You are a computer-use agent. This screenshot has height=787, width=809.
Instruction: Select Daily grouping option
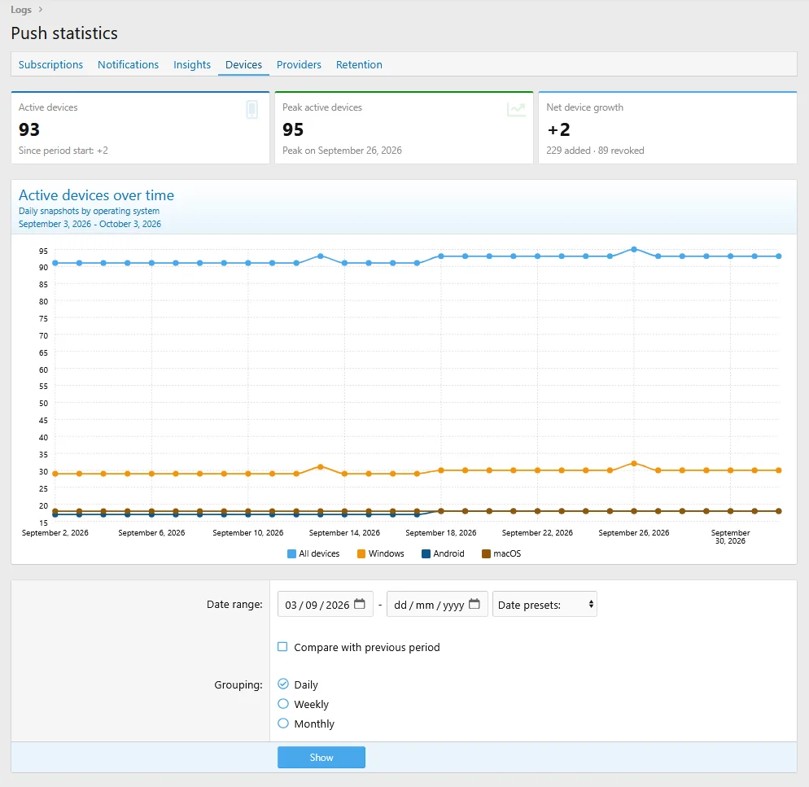[283, 684]
